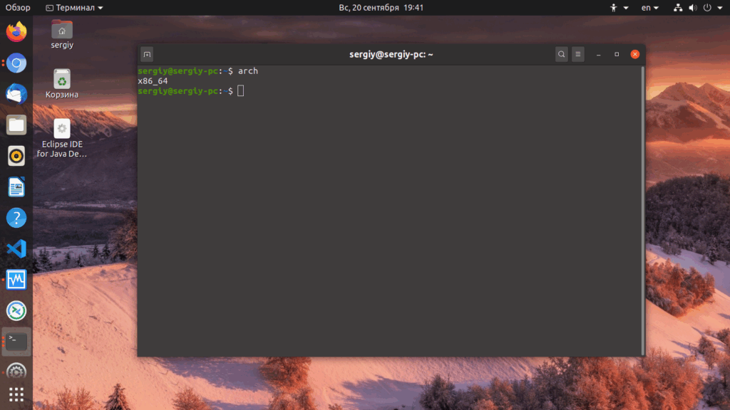This screenshot has width=730, height=410.
Task: Maximize the terminal window
Action: pyautogui.click(x=617, y=54)
